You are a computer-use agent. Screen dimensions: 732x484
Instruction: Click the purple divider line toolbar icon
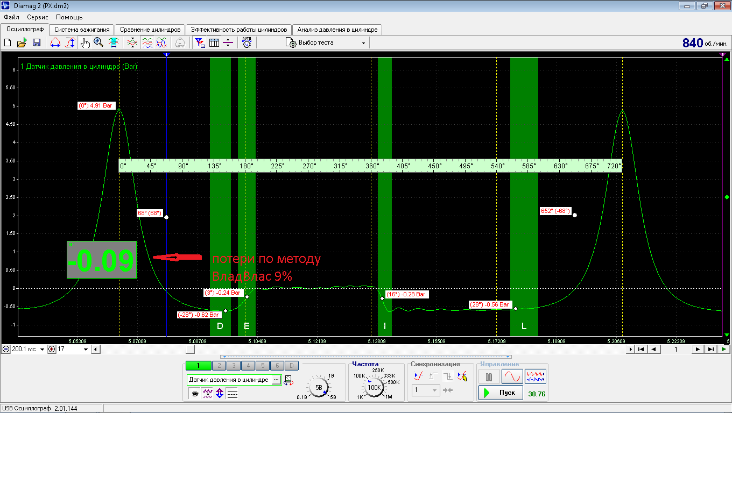[x=228, y=42]
